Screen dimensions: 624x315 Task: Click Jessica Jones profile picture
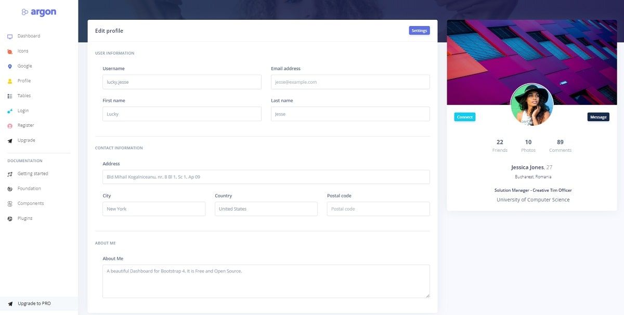(531, 104)
